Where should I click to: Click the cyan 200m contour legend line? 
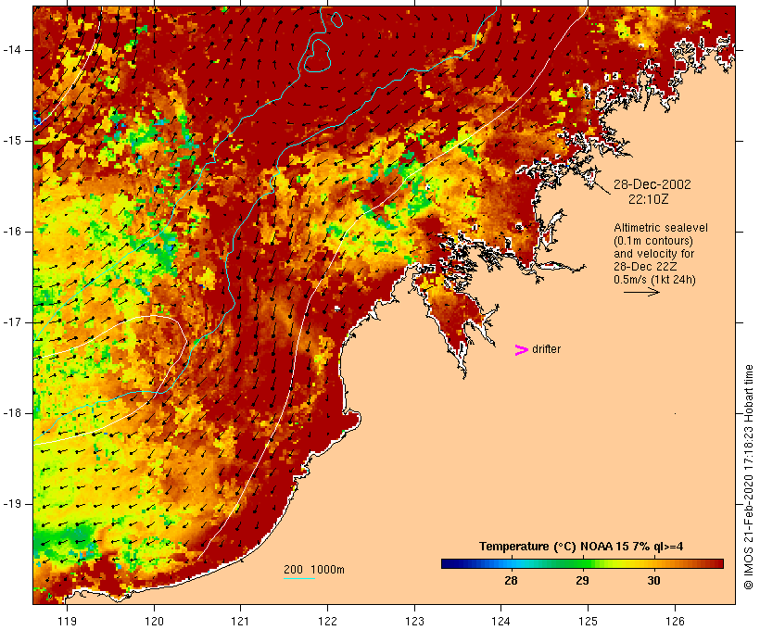pyautogui.click(x=299, y=578)
